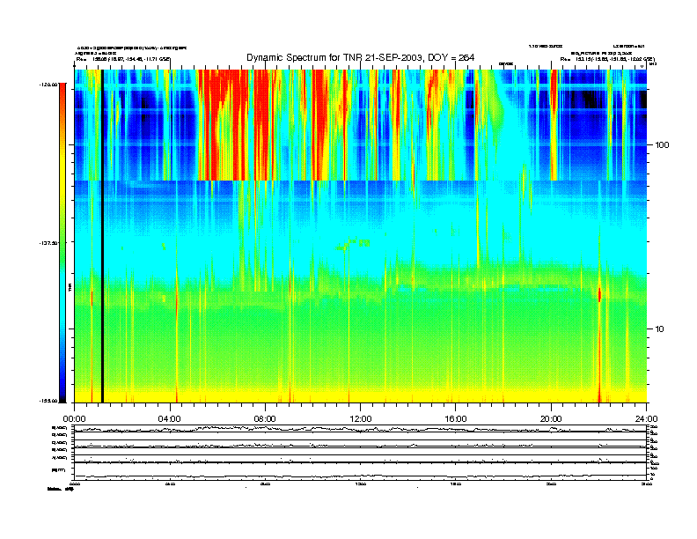The image size is (697, 539).
Task: Click the black vertical data-gap stripe in spectrum
Action: coord(102,236)
